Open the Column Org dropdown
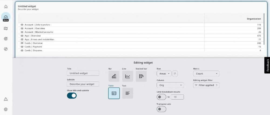 [x=170, y=85]
